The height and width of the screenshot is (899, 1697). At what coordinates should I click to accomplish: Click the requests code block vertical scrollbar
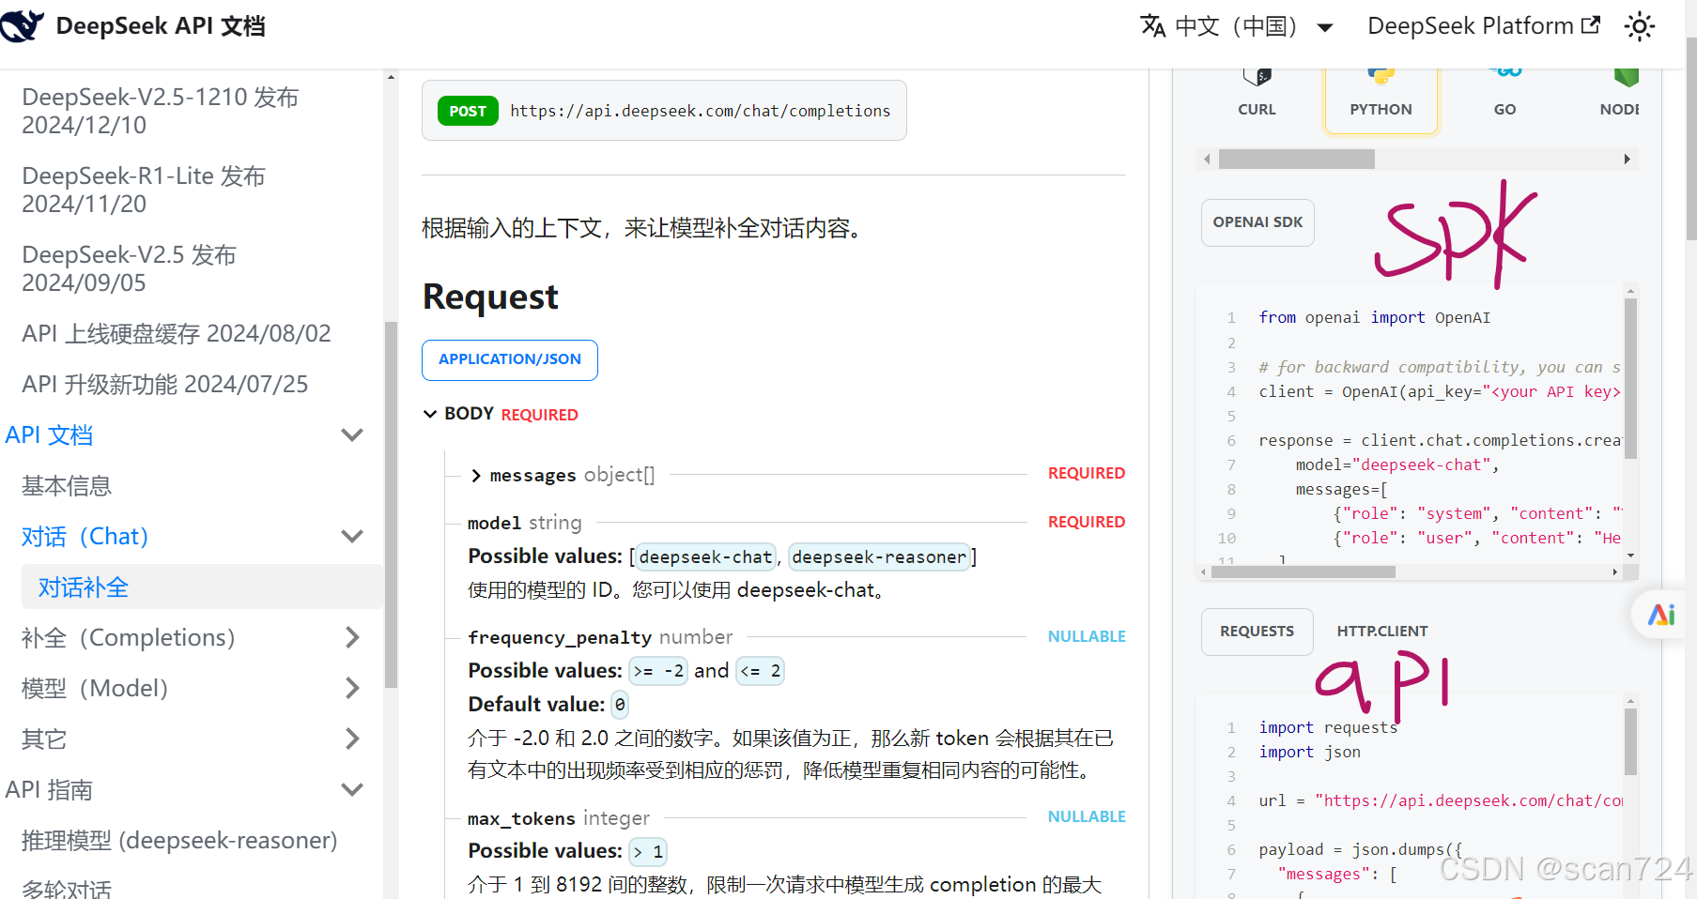pyautogui.click(x=1630, y=741)
